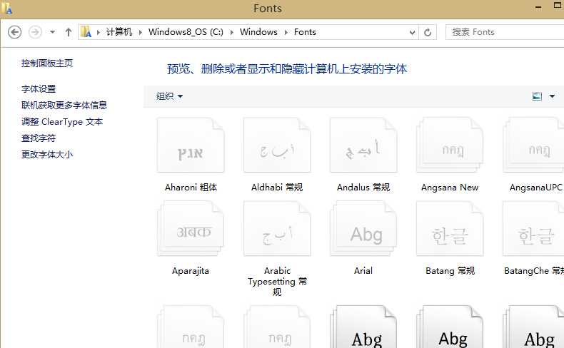
Task: Click the Fonts window title bar icon
Action: coord(7,9)
